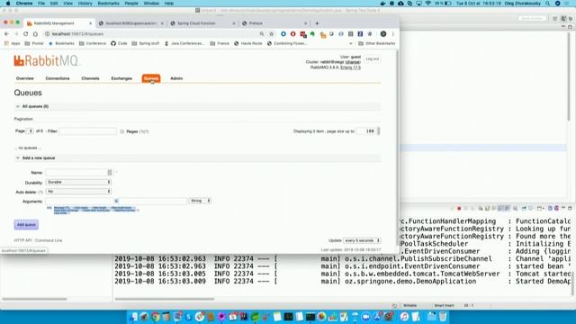Screen dimensions: 576x324
Task: Switch to the Admin tab
Action: pyautogui.click(x=176, y=78)
